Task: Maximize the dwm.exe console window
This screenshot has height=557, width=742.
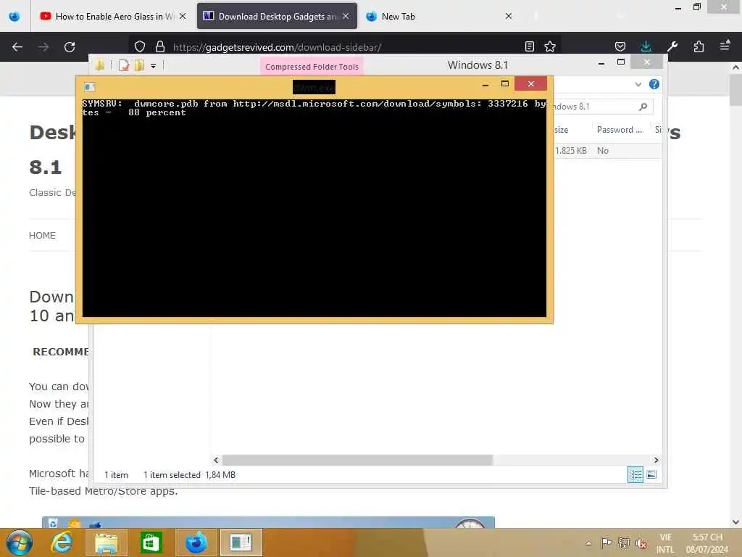Action: (504, 84)
